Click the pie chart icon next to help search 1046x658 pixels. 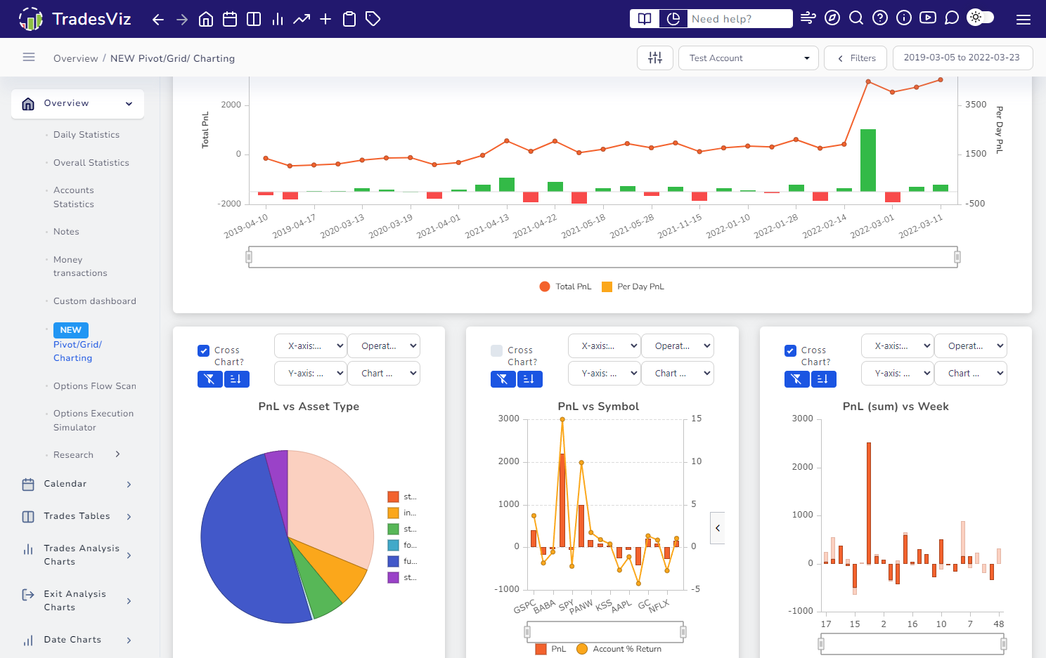[673, 19]
